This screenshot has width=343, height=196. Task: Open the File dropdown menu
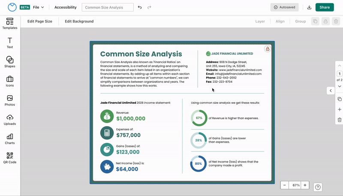point(39,7)
